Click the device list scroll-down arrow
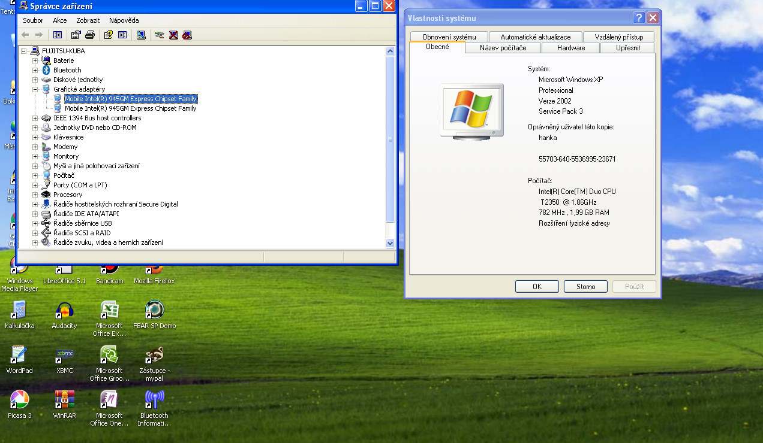Screen dimensions: 763x443 [390, 243]
